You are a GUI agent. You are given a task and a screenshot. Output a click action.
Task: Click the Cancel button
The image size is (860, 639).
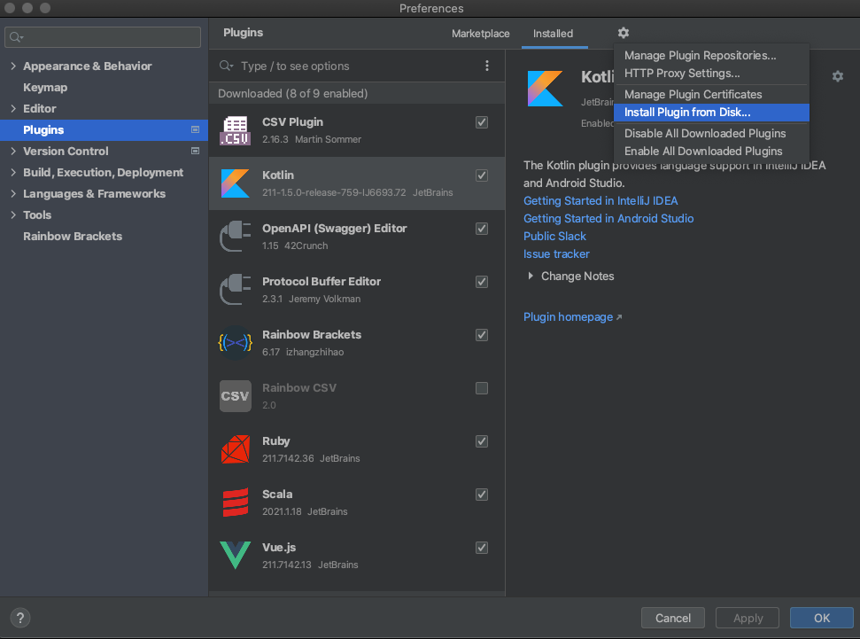(673, 618)
